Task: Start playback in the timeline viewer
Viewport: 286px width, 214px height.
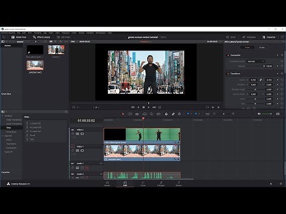Action: 149,107
